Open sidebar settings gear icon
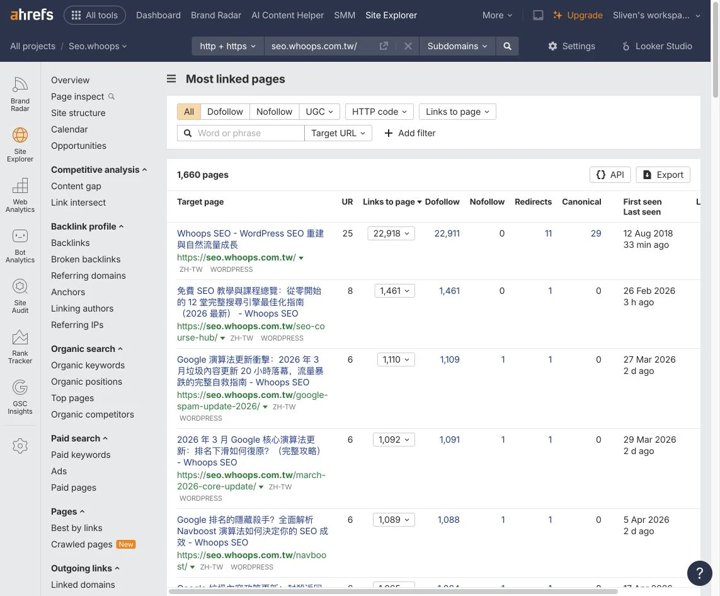The height and width of the screenshot is (596, 720). point(20,446)
